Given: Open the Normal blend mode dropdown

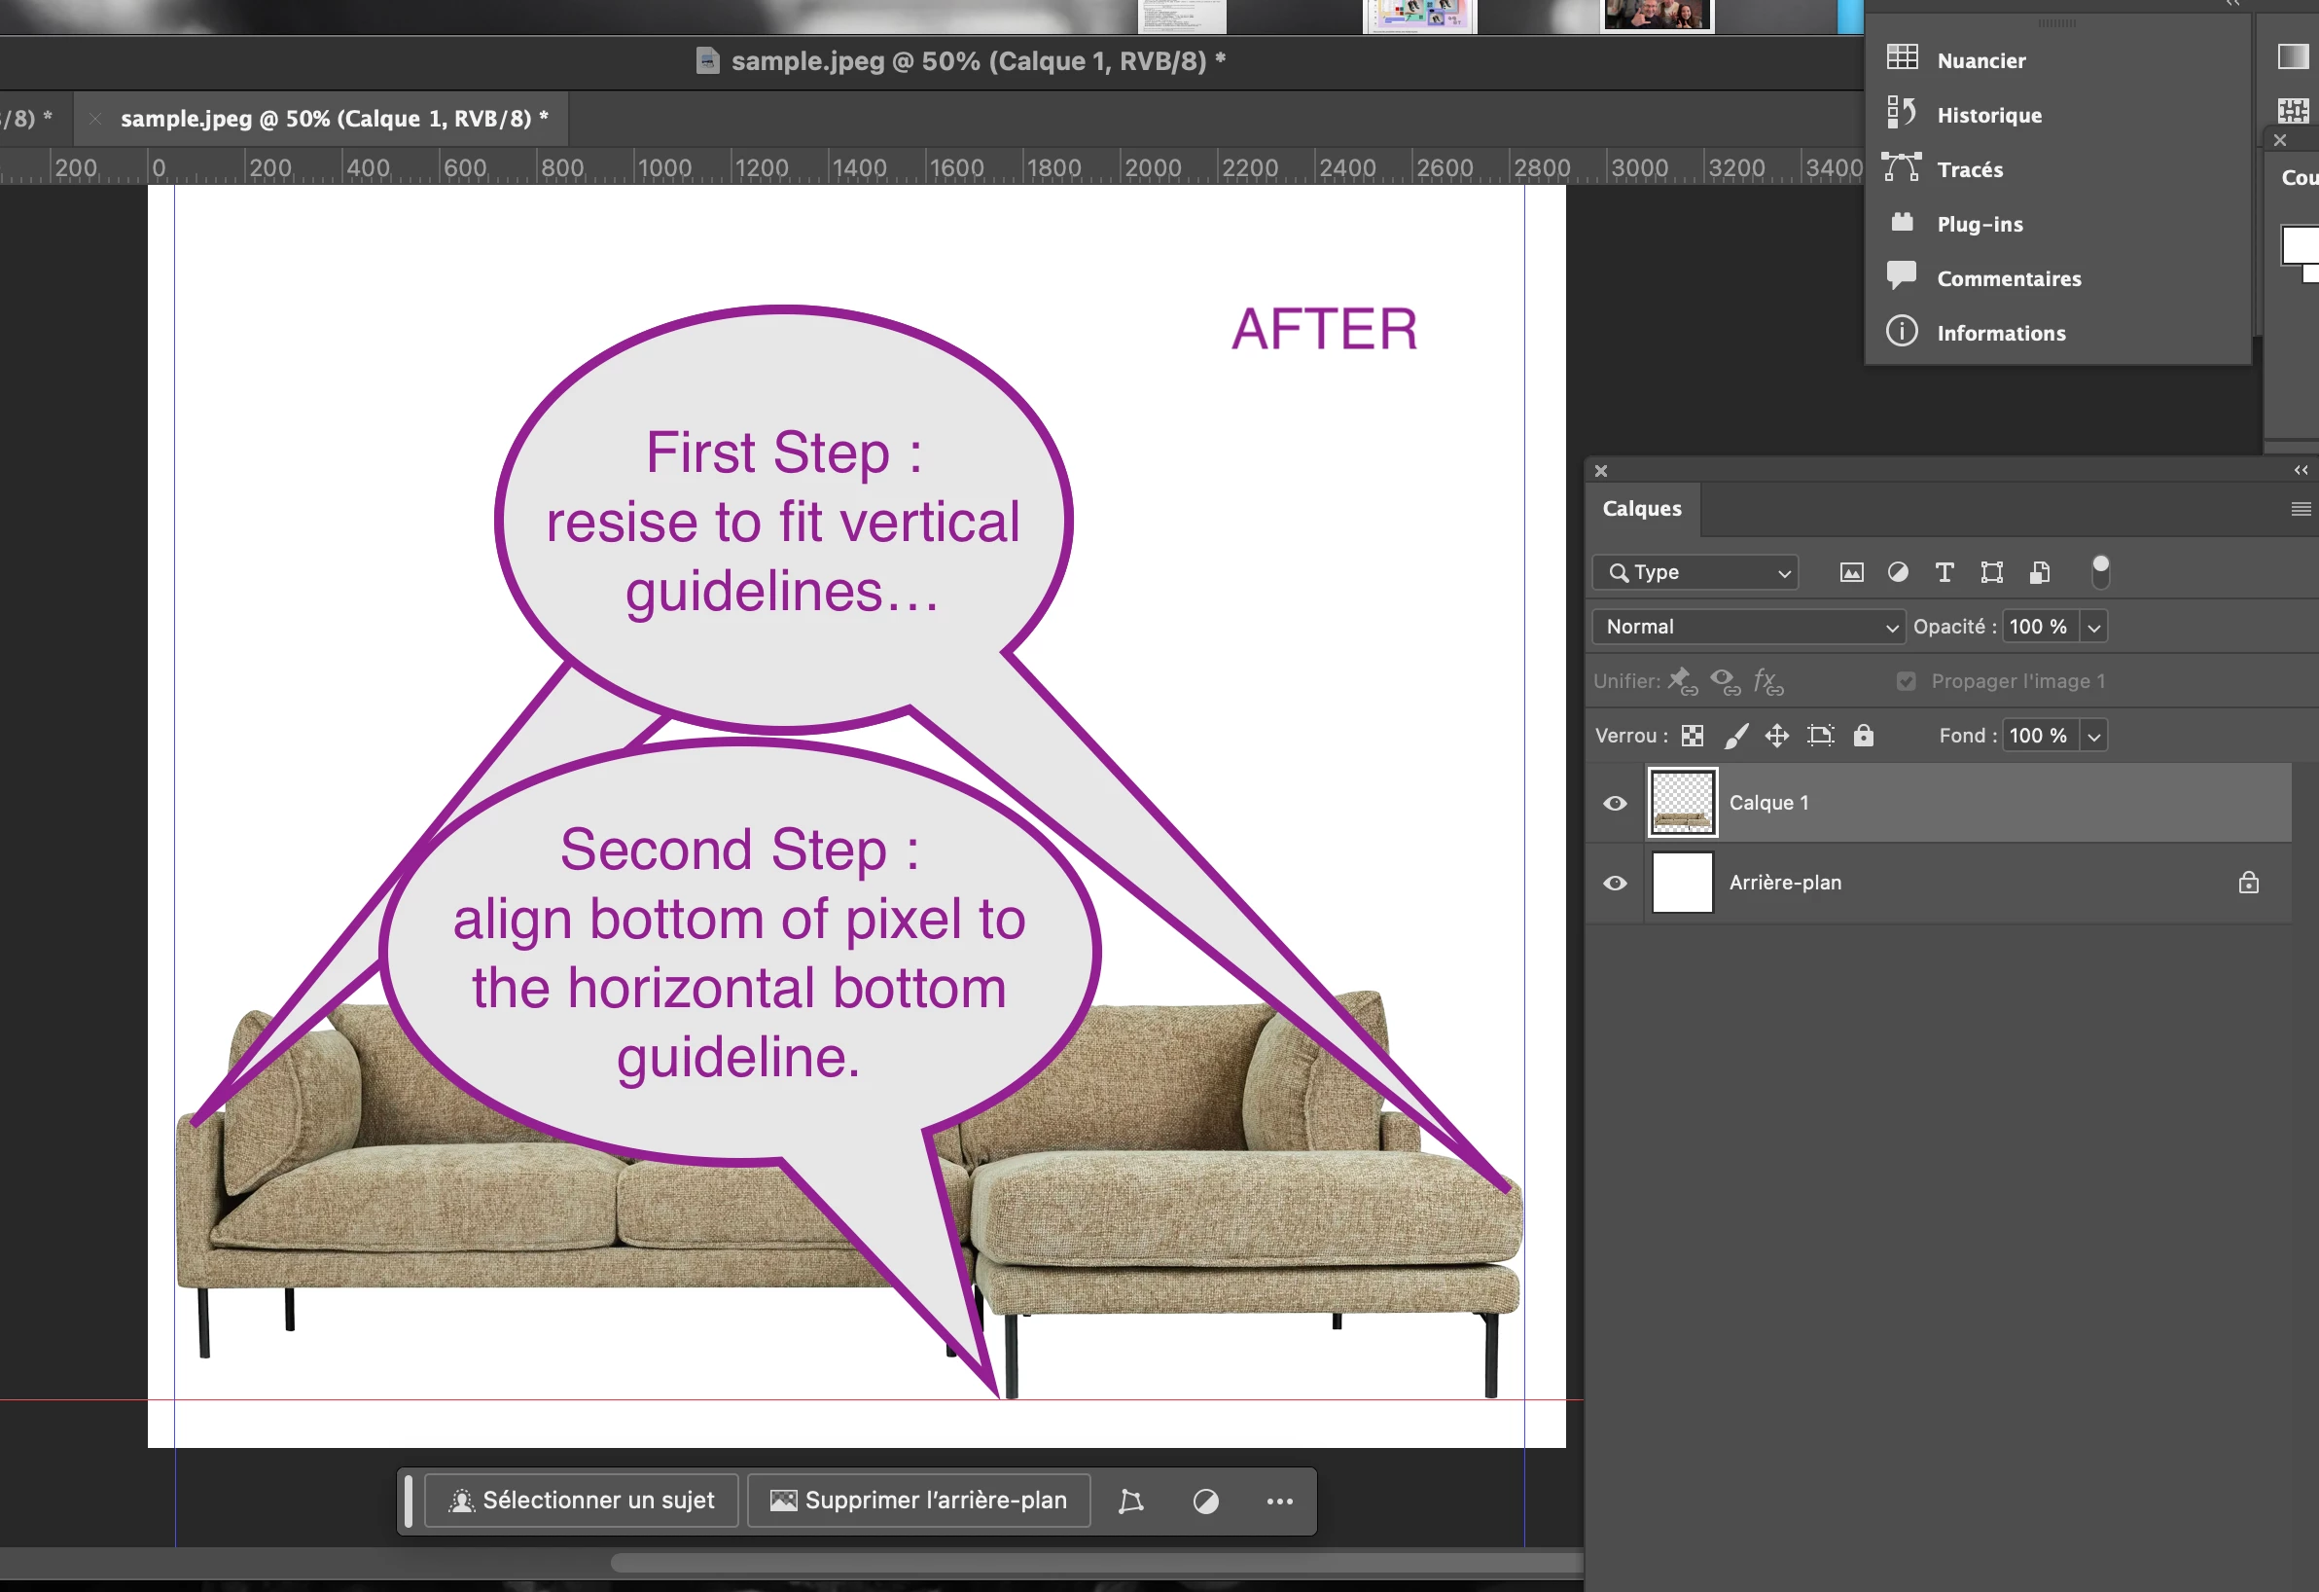Looking at the screenshot, I should coord(1748,627).
